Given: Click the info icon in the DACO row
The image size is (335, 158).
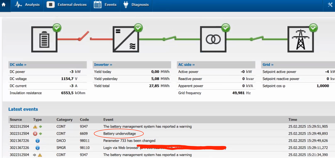Looking at the screenshot, I should click(x=37, y=141).
